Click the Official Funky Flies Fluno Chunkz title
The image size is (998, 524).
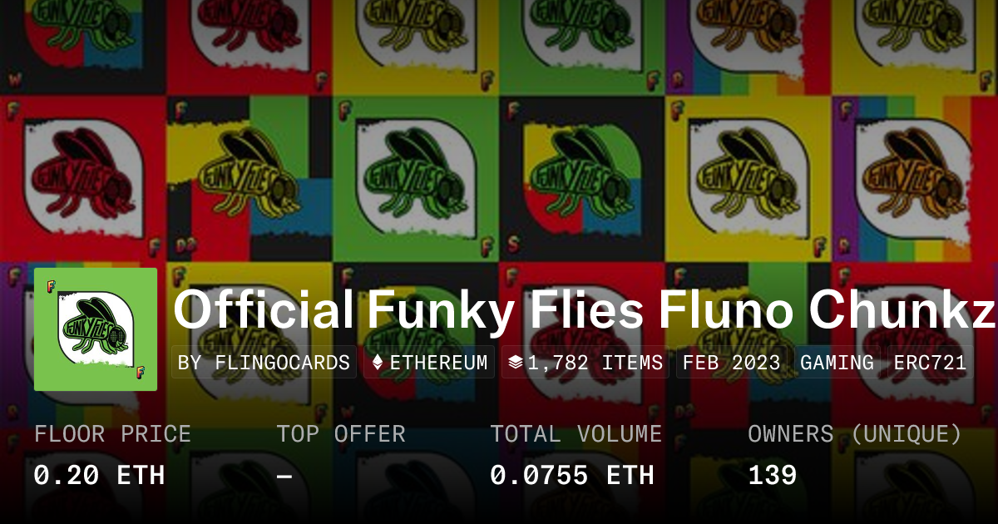pos(585,309)
